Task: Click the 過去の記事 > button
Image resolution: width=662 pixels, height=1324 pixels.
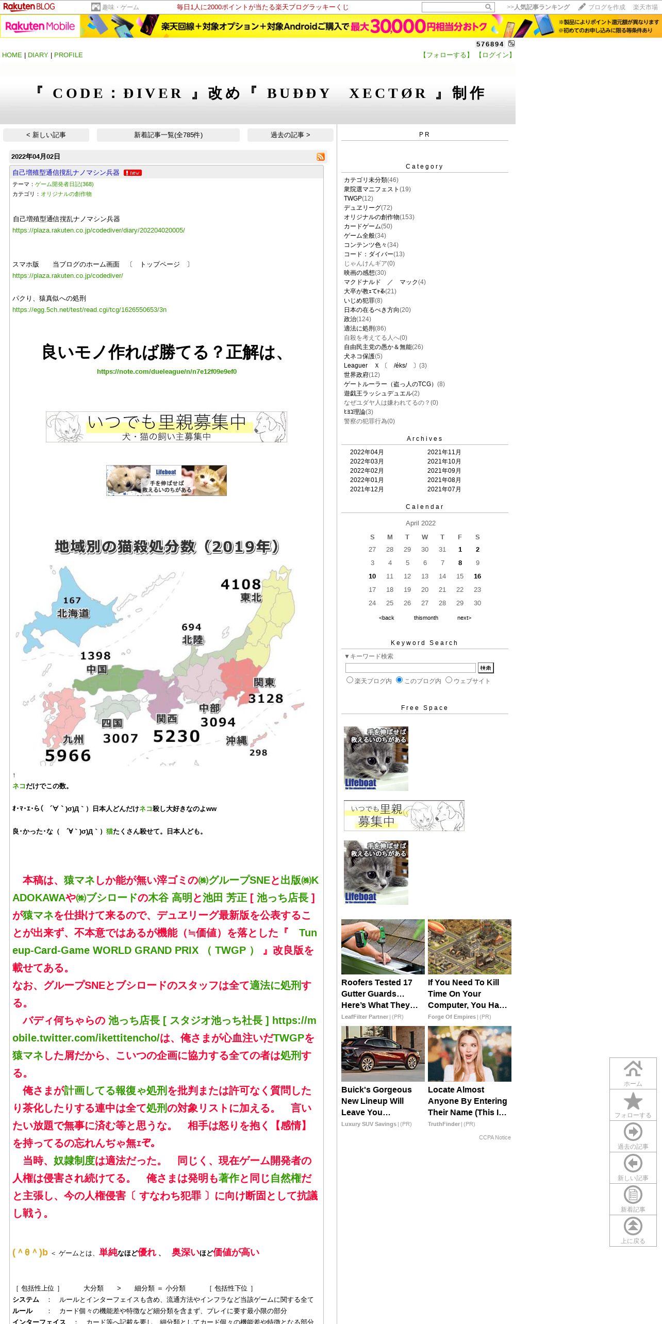Action: click(290, 135)
